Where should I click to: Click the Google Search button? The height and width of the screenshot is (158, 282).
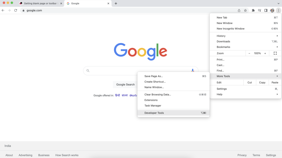pyautogui.click(x=125, y=85)
